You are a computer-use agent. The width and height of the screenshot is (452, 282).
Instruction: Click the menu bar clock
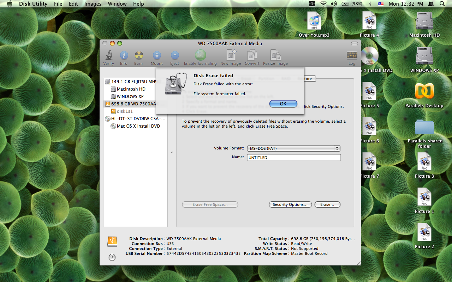click(406, 4)
